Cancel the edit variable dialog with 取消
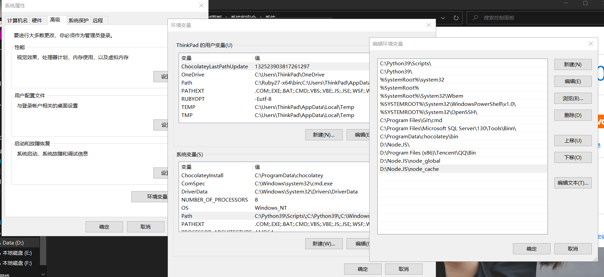 (x=573, y=249)
